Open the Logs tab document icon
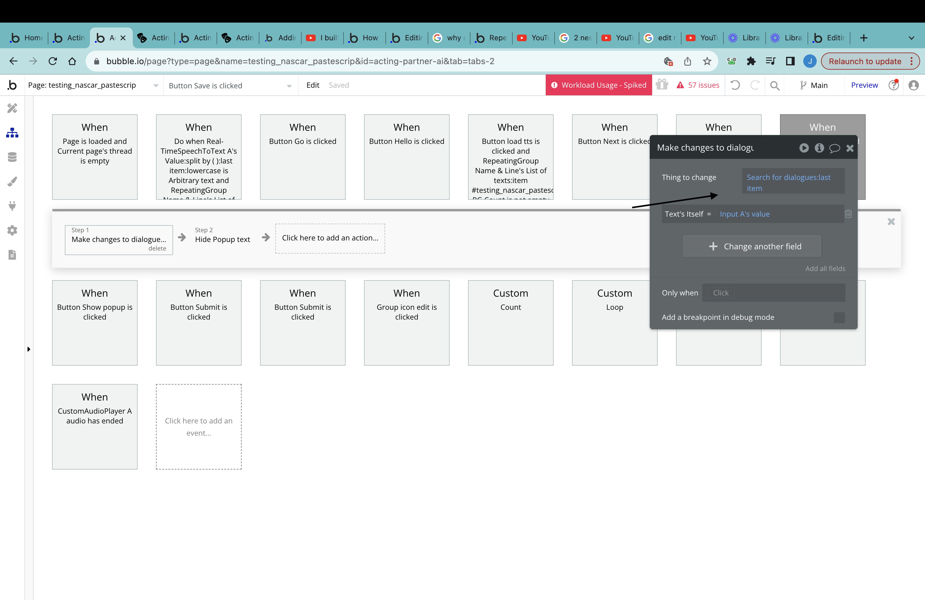 point(12,255)
